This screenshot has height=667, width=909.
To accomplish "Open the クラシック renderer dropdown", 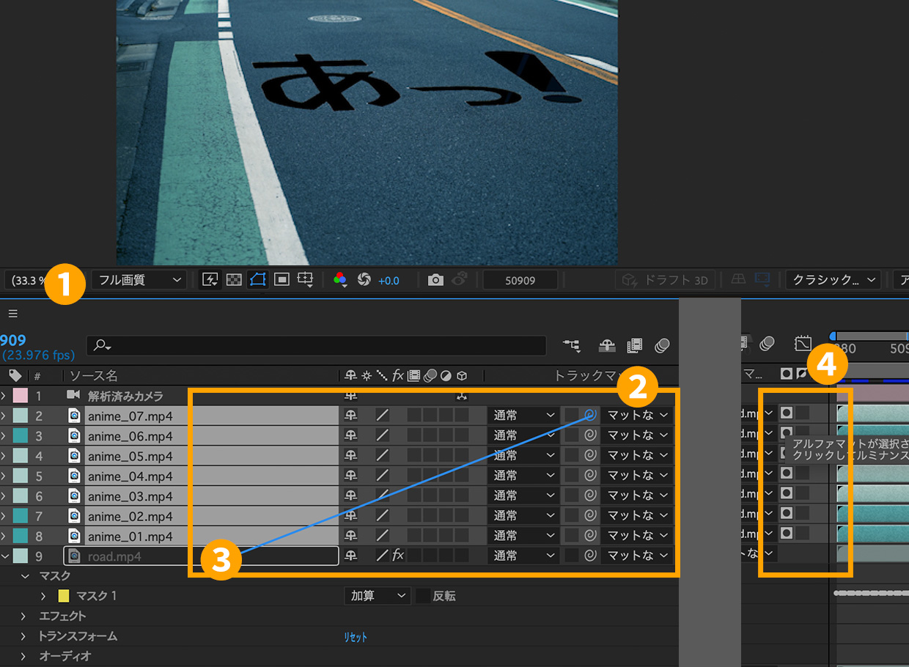I will point(833,280).
